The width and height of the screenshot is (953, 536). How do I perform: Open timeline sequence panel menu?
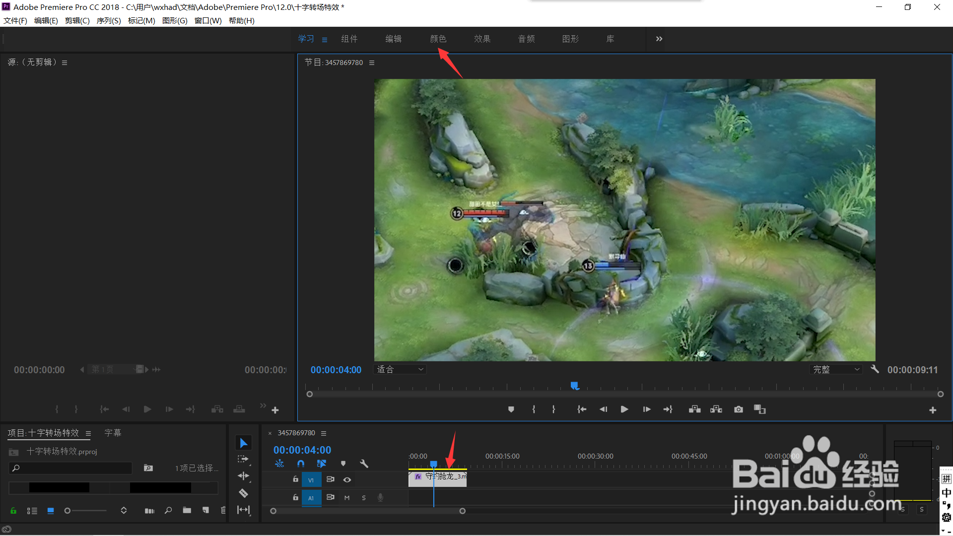click(x=324, y=433)
